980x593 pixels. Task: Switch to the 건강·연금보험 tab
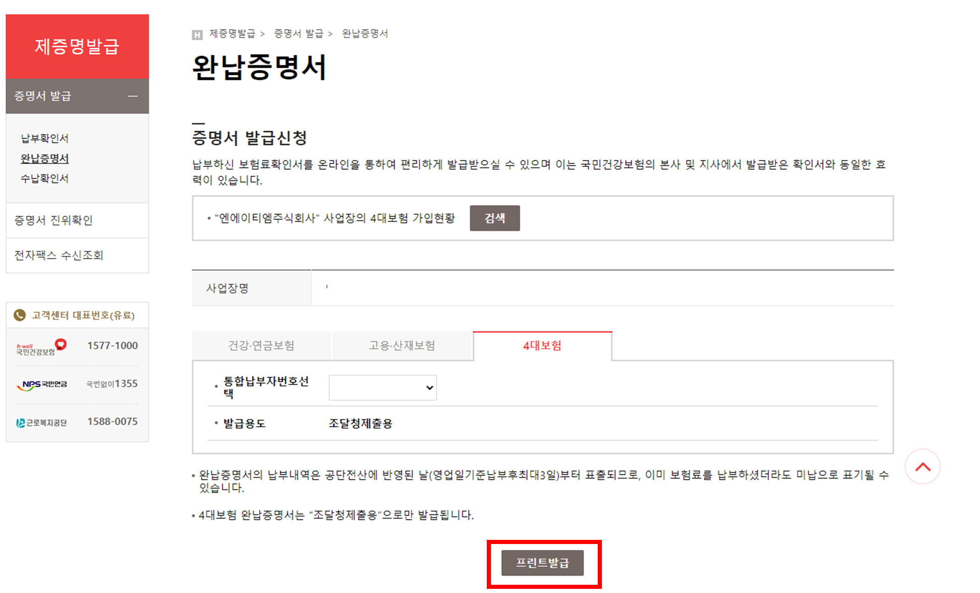point(261,346)
